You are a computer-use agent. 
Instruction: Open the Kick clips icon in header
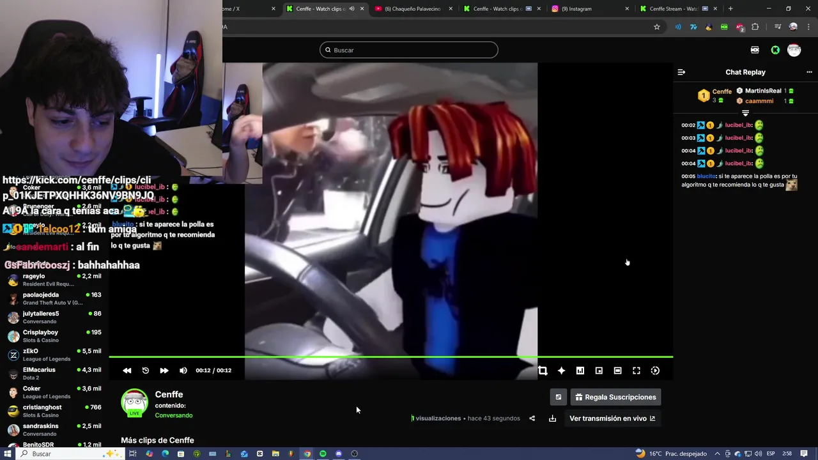coord(755,50)
